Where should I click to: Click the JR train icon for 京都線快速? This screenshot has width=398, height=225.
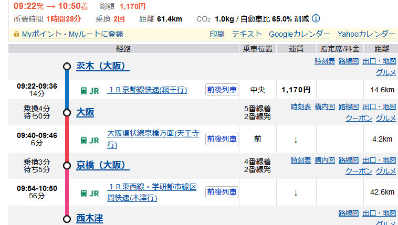point(83,91)
